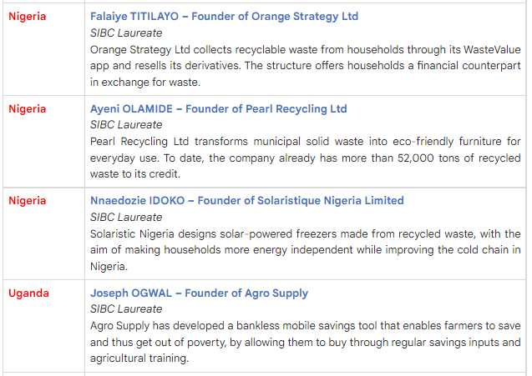
Task: Open the Joseph OGWAL Agro Supply heading
Action: click(199, 293)
